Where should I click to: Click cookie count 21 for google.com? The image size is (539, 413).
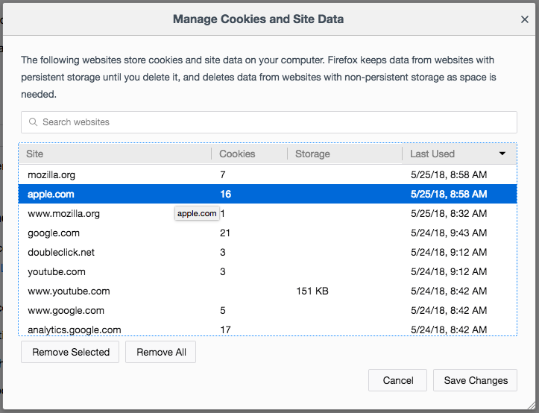[225, 233]
